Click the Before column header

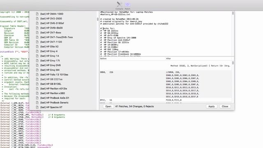pos(103,58)
